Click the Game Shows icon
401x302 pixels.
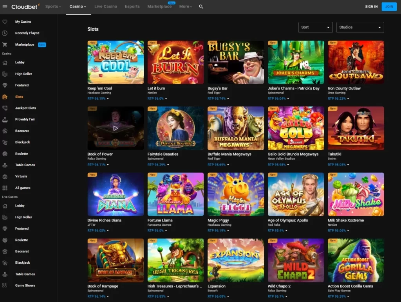(5, 286)
